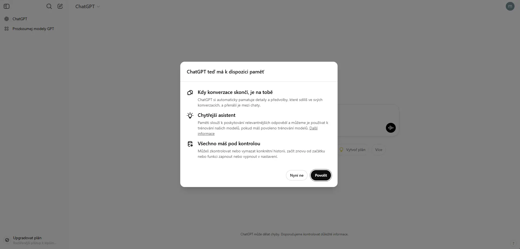Expand the ChatGPT model selector dropdown
The height and width of the screenshot is (249, 520).
click(88, 6)
